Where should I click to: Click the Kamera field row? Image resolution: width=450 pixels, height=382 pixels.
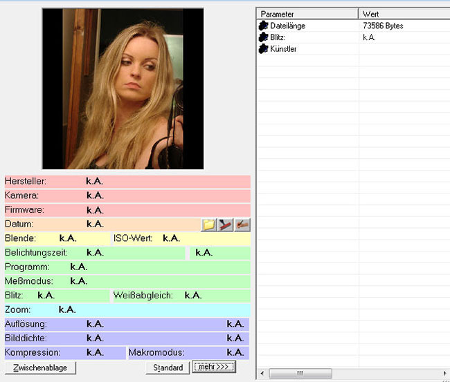click(x=127, y=196)
